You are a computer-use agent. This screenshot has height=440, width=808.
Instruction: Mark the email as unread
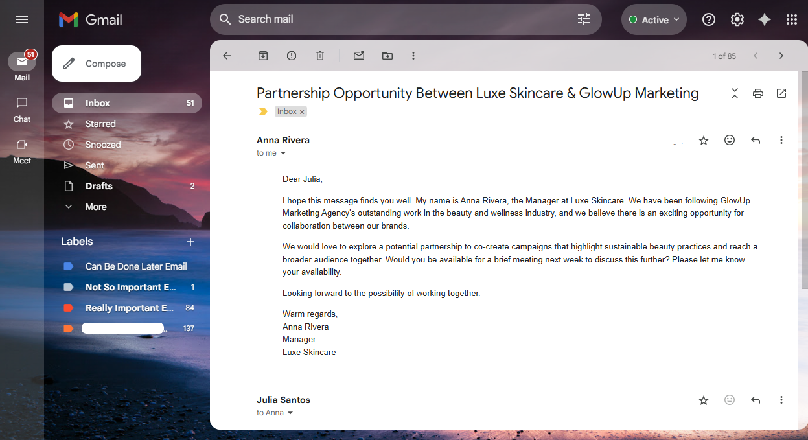359,56
